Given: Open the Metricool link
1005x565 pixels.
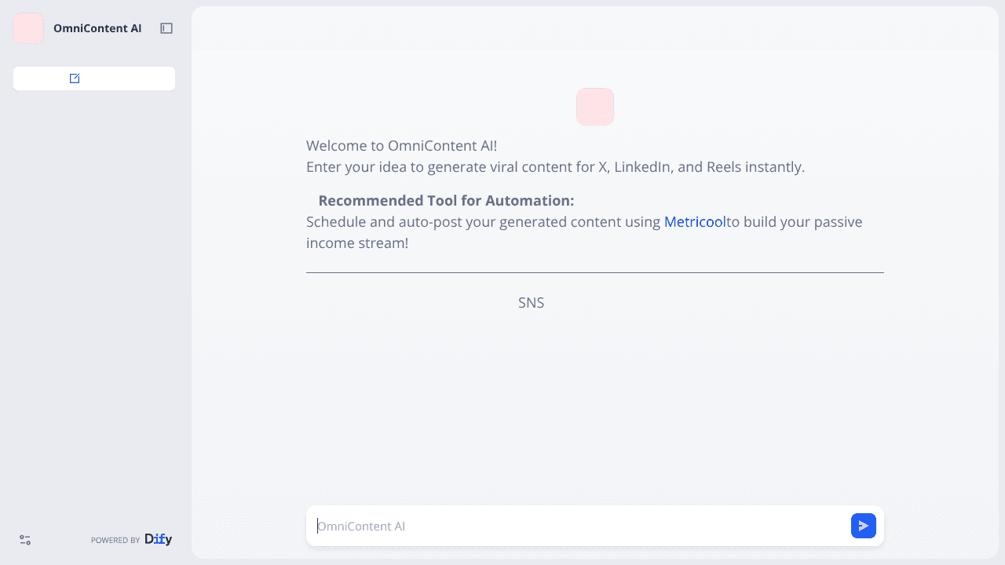Looking at the screenshot, I should (x=695, y=222).
